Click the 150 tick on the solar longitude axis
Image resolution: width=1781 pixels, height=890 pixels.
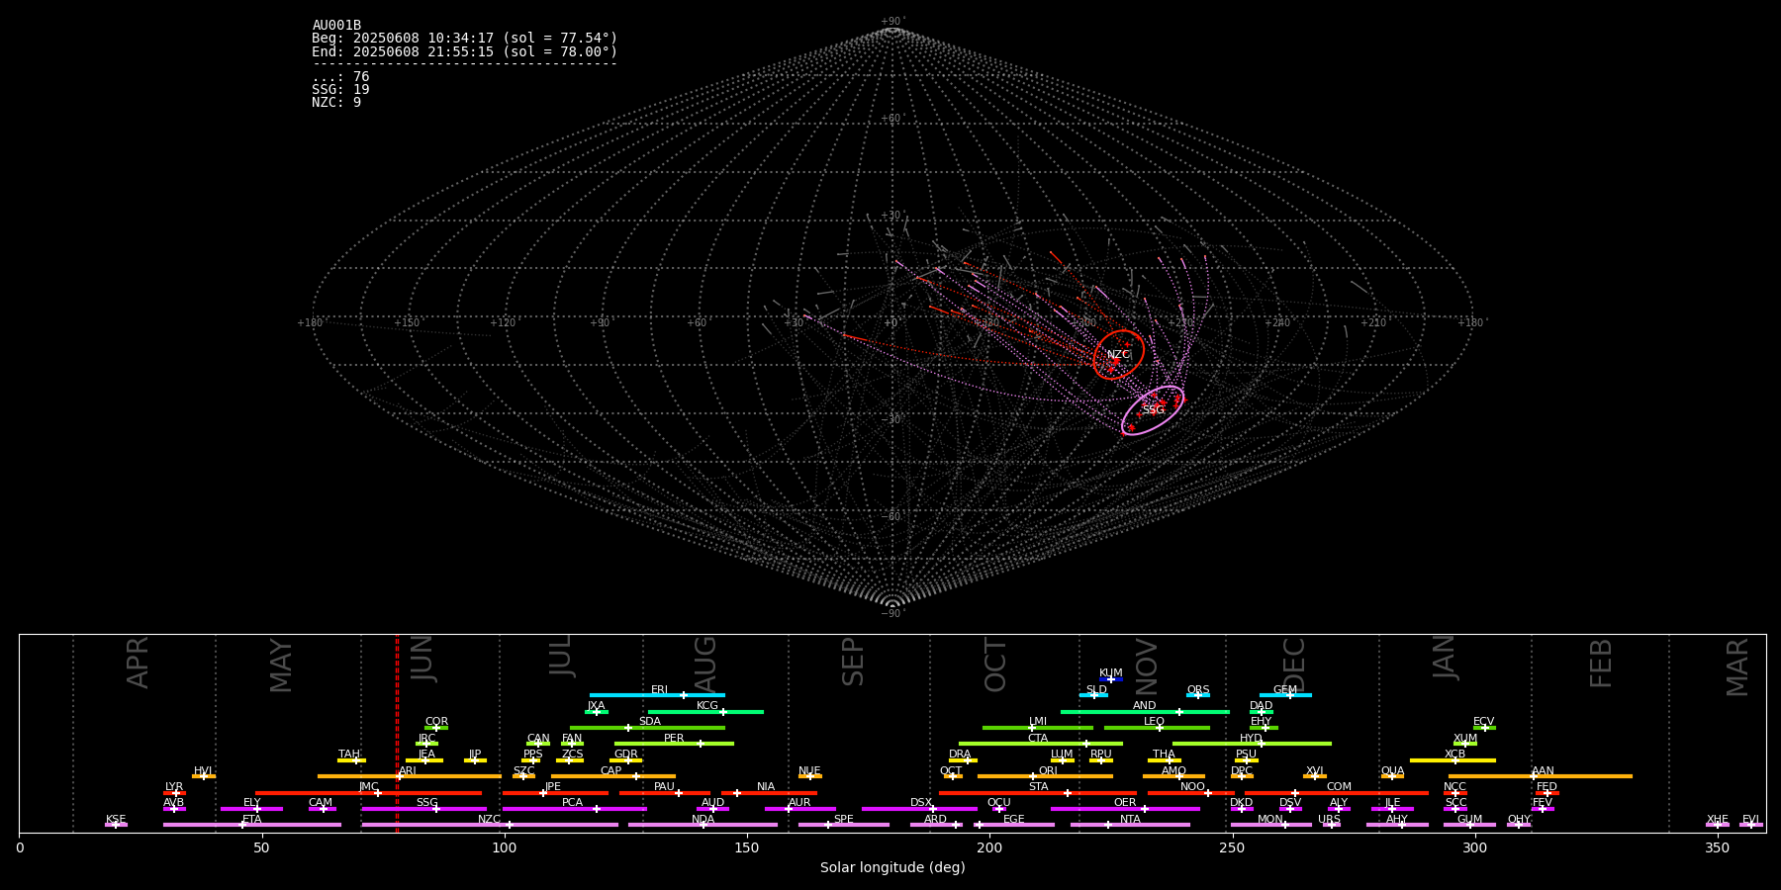coord(747,847)
